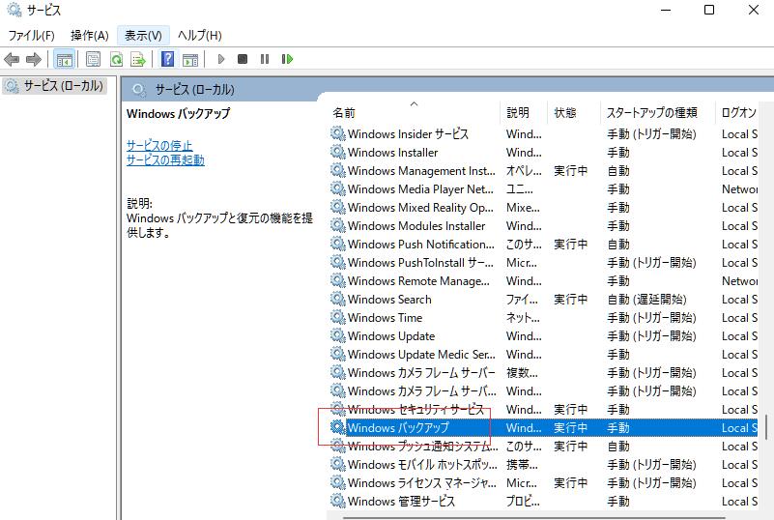Screen dimensions: 774x520
Task: Click gear icon of Windows Installer row
Action: point(337,152)
